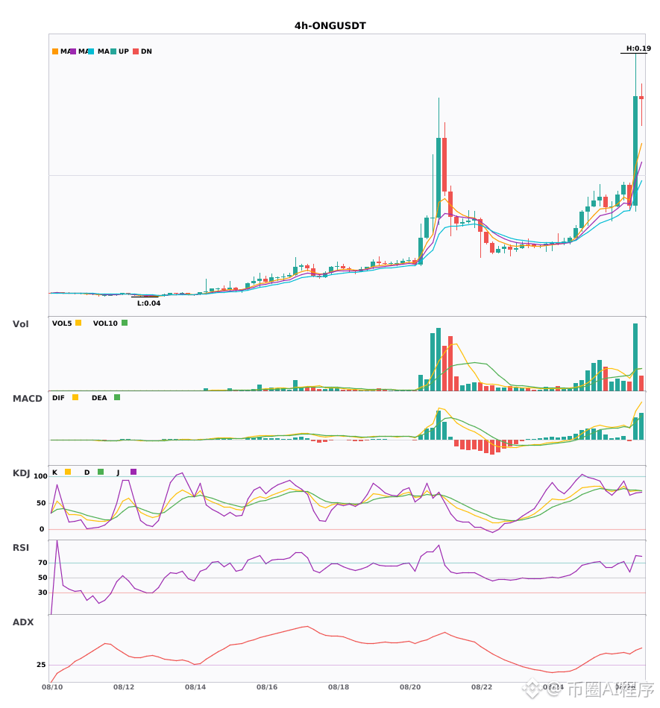Viewport: 660px width, 708px height.
Task: Select the DEA legend text
Action: point(99,398)
